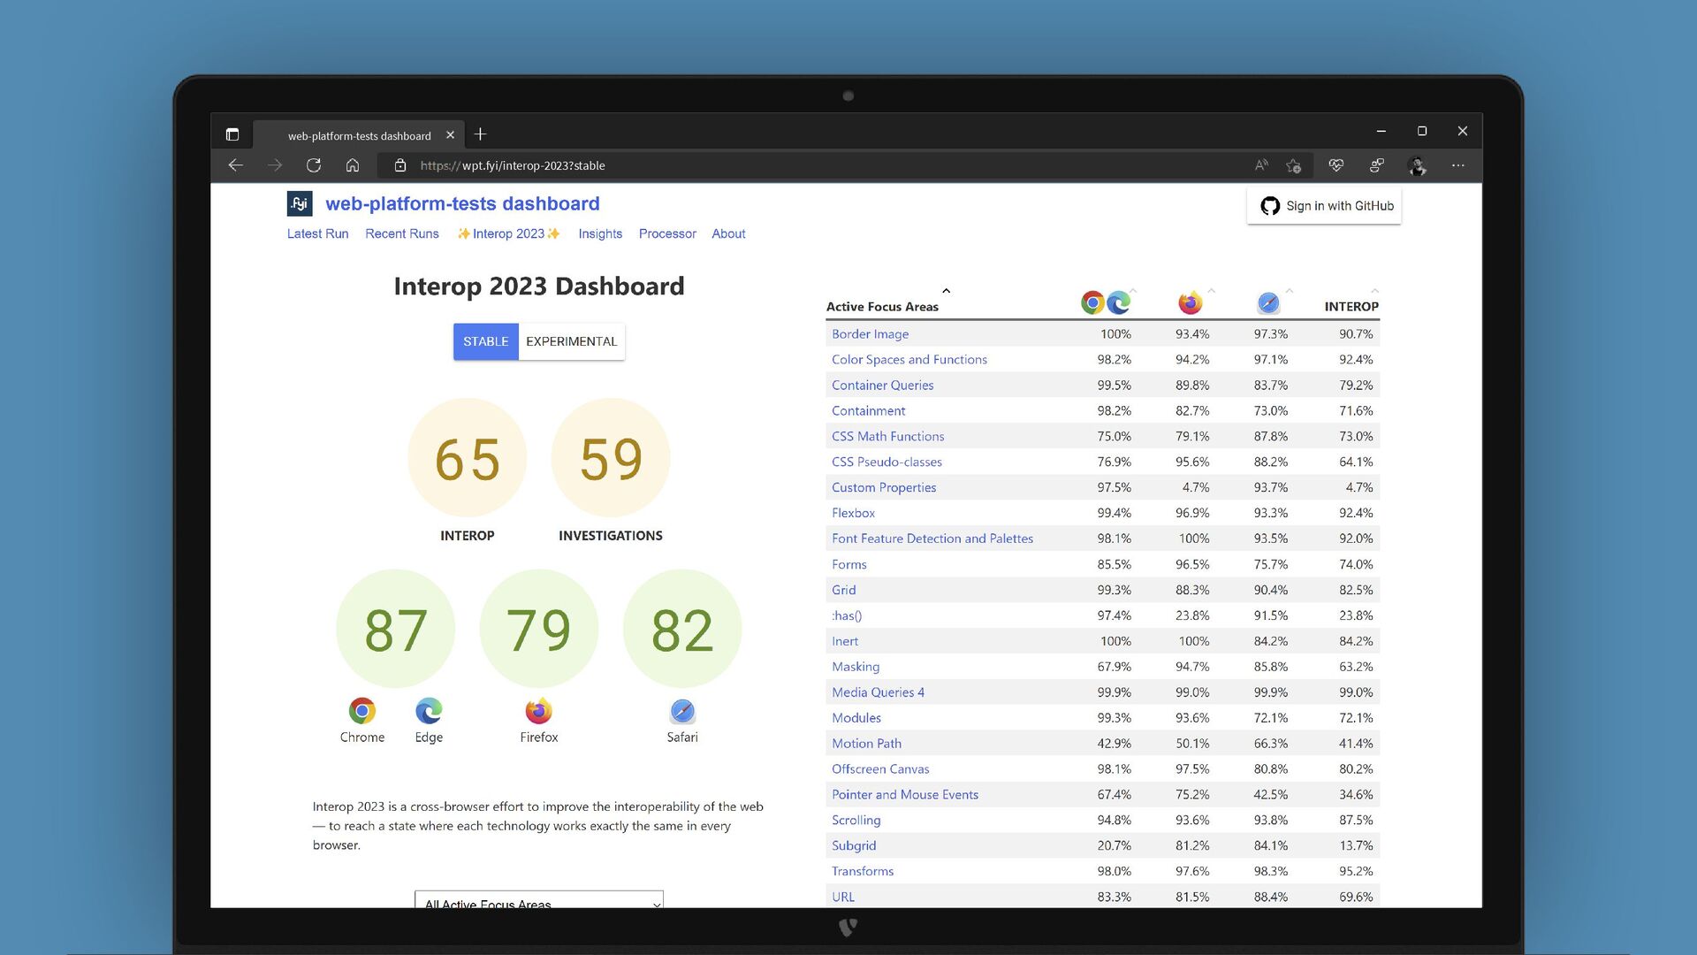Click Firefox icon under score 79
The height and width of the screenshot is (955, 1697).
tap(538, 710)
